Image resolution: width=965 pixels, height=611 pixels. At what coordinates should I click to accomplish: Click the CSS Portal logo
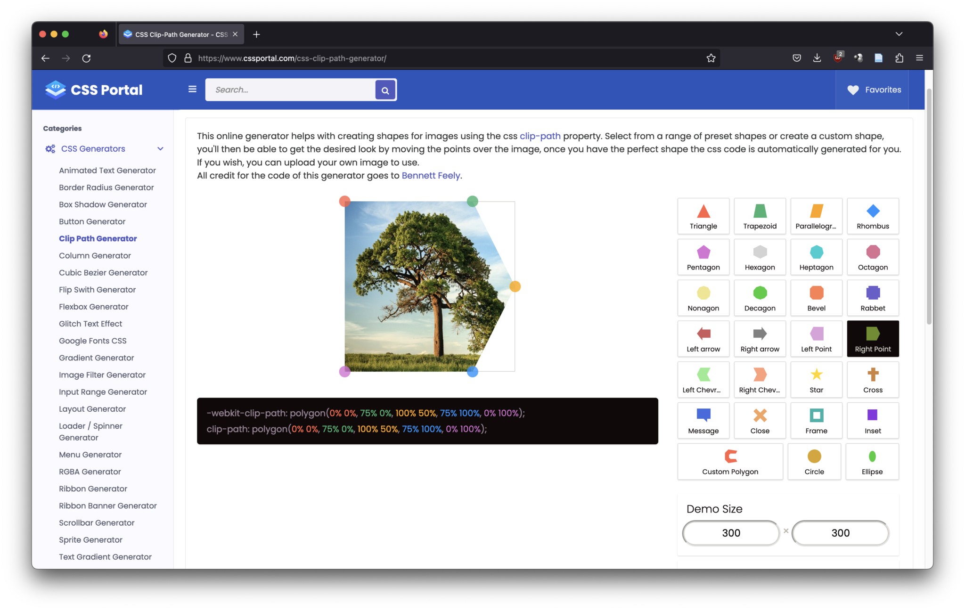[93, 90]
